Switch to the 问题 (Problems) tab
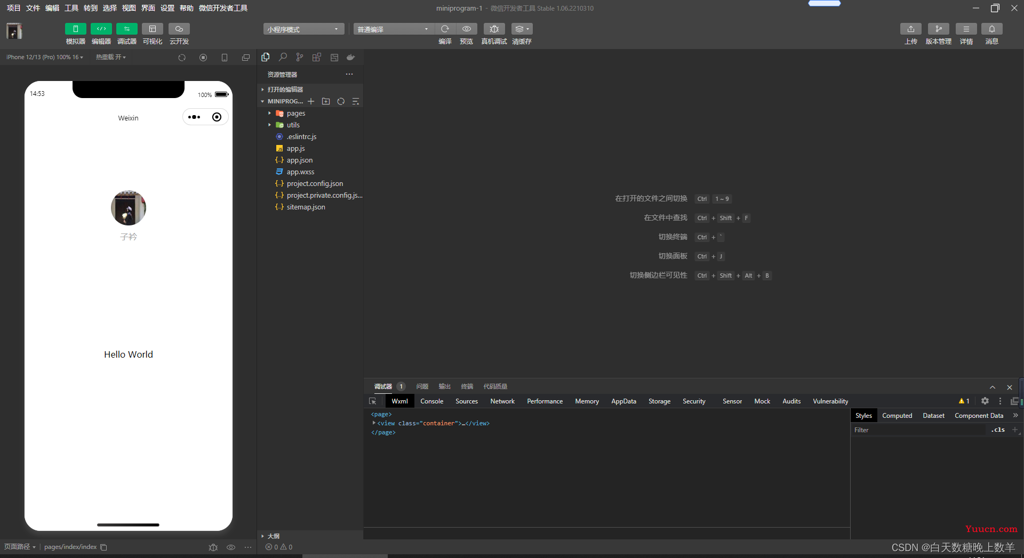The width and height of the screenshot is (1024, 558). [422, 386]
